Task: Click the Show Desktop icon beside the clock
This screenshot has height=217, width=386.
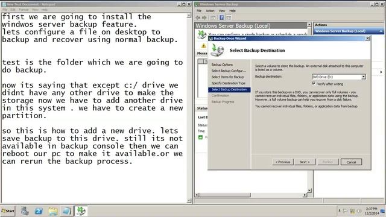Action: [383, 211]
